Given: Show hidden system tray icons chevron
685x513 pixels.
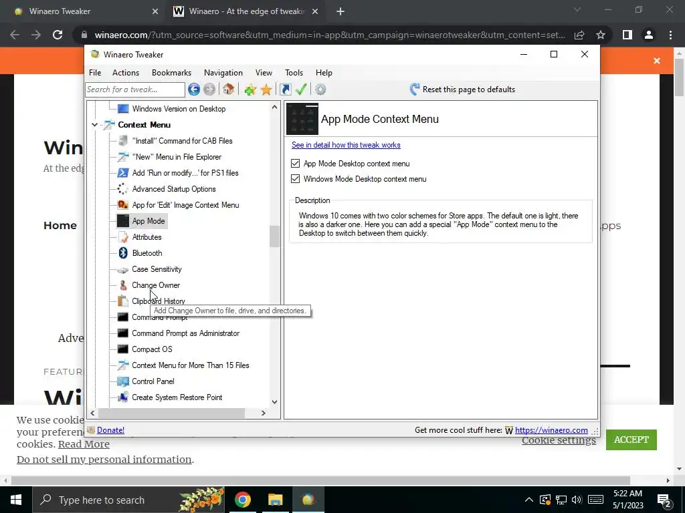Looking at the screenshot, I should point(528,500).
